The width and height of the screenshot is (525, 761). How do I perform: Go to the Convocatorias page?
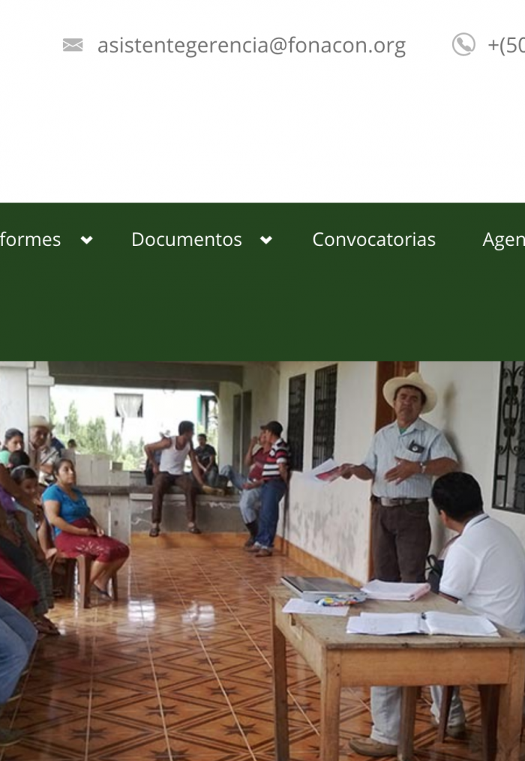374,239
